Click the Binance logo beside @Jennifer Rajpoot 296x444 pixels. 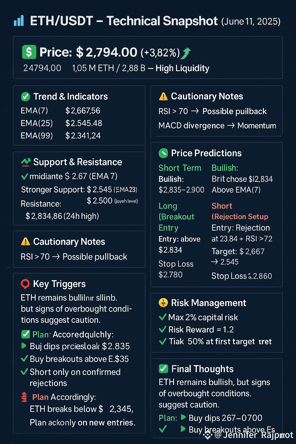coord(208,435)
